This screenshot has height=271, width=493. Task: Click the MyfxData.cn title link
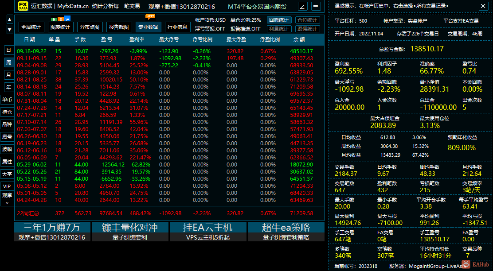[73, 6]
